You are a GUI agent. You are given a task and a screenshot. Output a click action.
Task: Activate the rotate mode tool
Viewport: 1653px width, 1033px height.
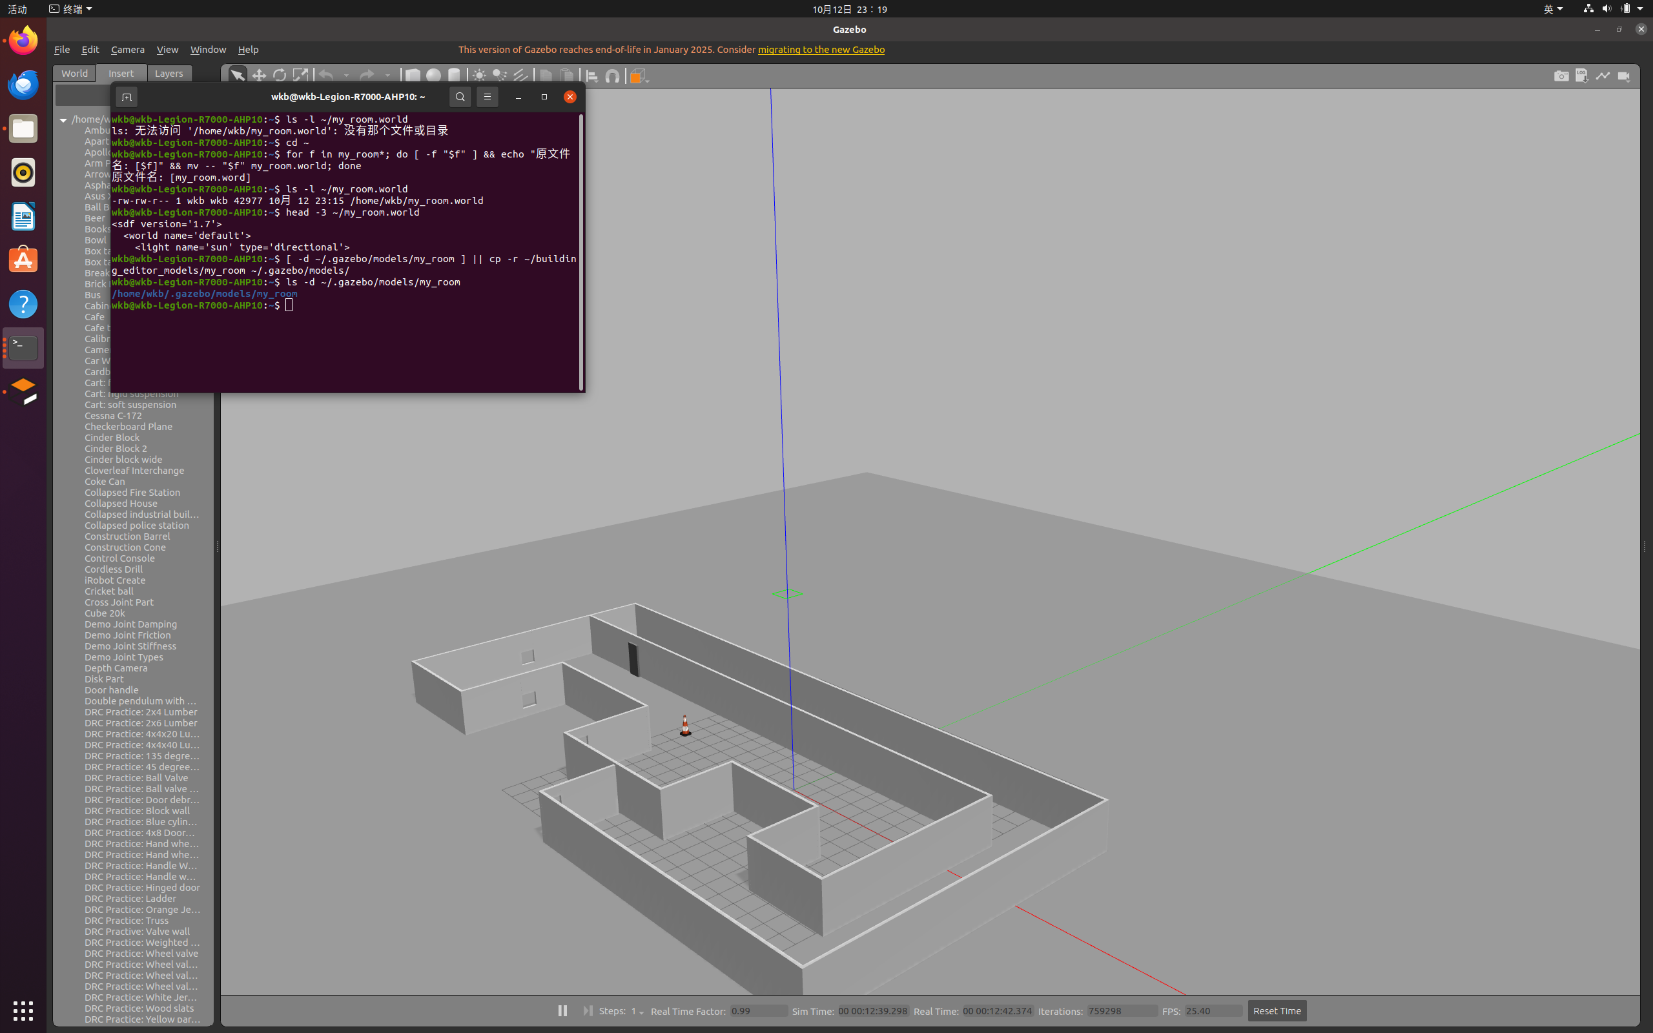point(280,75)
